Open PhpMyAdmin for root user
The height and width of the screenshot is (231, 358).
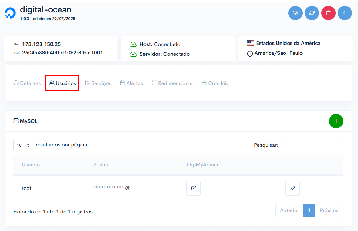(193, 188)
